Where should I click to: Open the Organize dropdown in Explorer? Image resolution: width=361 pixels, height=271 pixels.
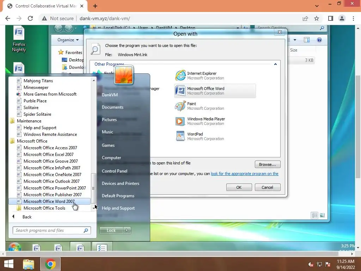68,40
